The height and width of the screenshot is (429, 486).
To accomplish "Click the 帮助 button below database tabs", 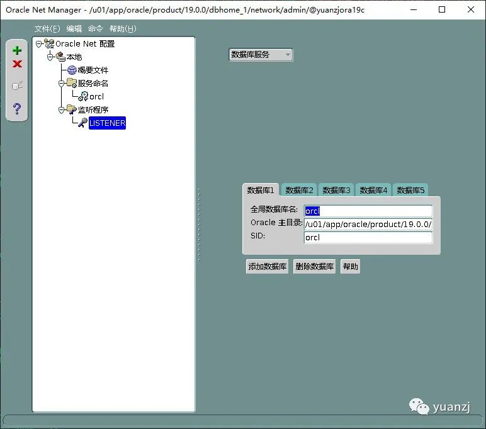I will coord(350,266).
